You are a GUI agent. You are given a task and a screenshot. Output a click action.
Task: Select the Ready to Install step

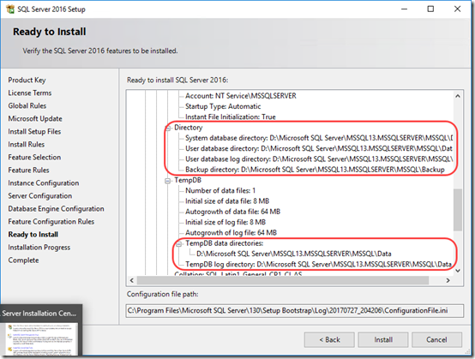pos(33,234)
